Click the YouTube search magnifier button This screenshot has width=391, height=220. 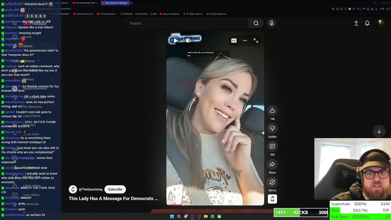click(x=256, y=23)
